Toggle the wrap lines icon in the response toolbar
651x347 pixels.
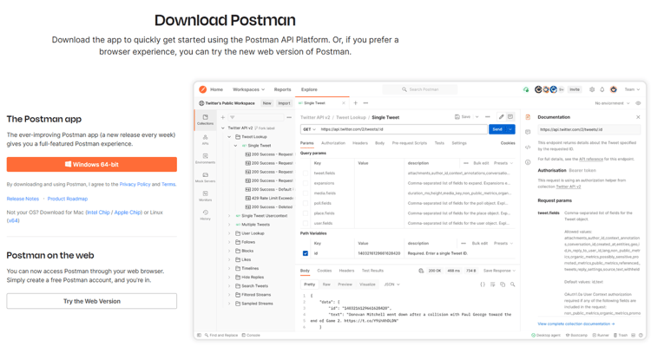click(x=492, y=285)
